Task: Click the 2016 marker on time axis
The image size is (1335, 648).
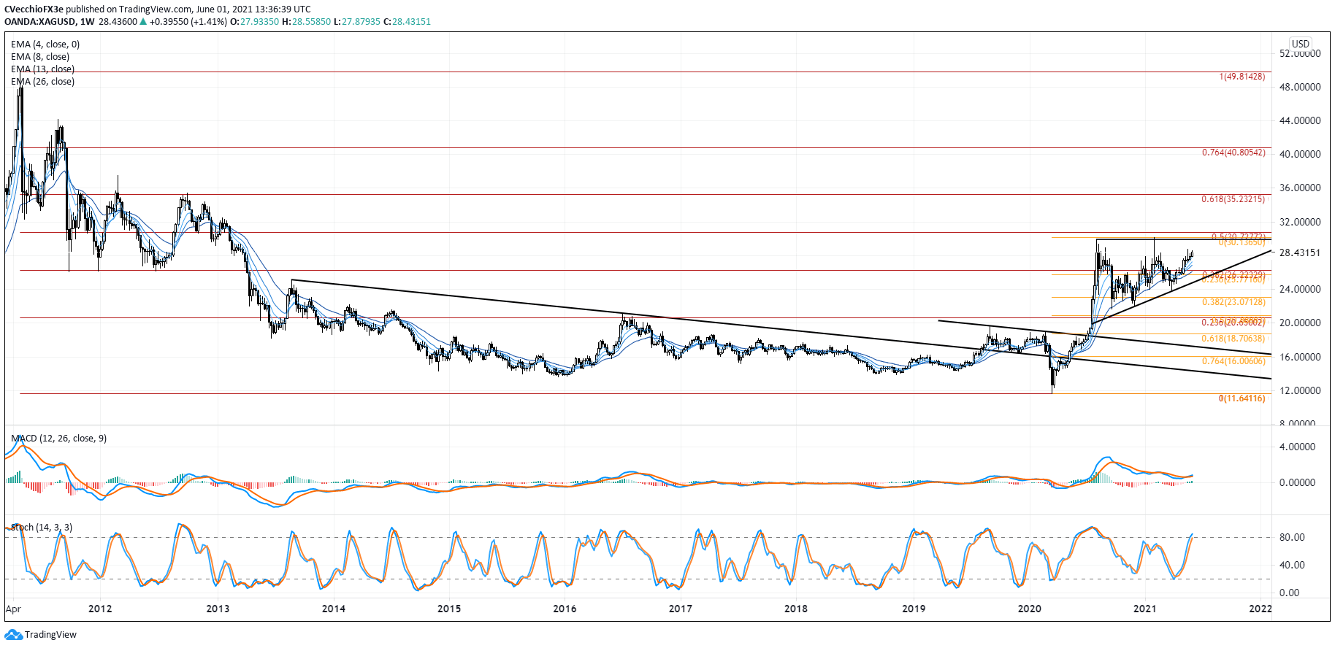Action: coord(565,609)
